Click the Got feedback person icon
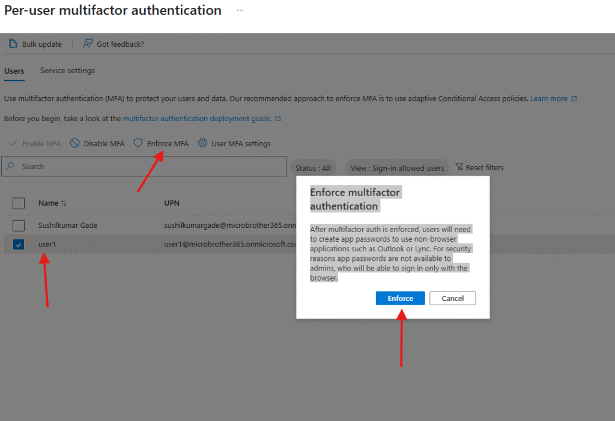 (x=88, y=44)
